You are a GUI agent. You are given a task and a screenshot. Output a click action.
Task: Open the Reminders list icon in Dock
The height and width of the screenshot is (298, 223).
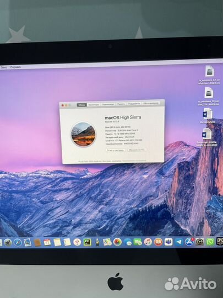click(x=67, y=242)
